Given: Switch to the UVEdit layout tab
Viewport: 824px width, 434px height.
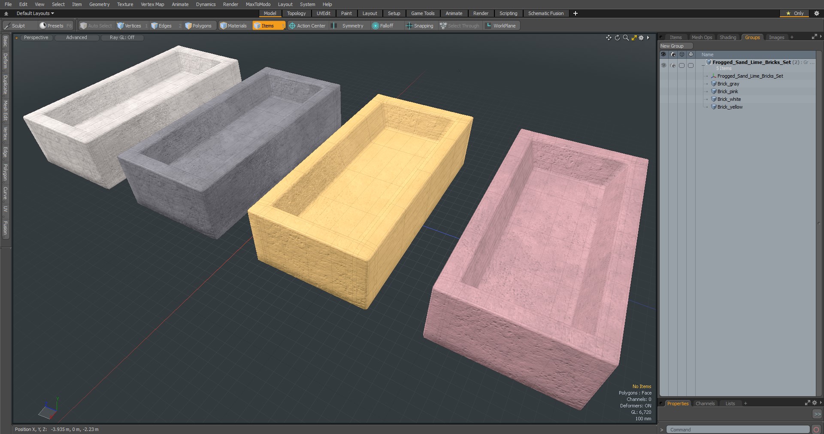Looking at the screenshot, I should (323, 13).
